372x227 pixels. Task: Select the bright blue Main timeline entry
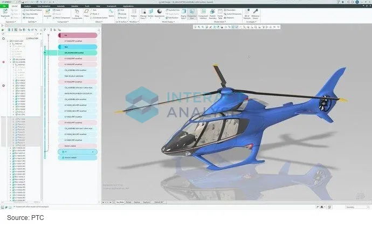pos(78,47)
